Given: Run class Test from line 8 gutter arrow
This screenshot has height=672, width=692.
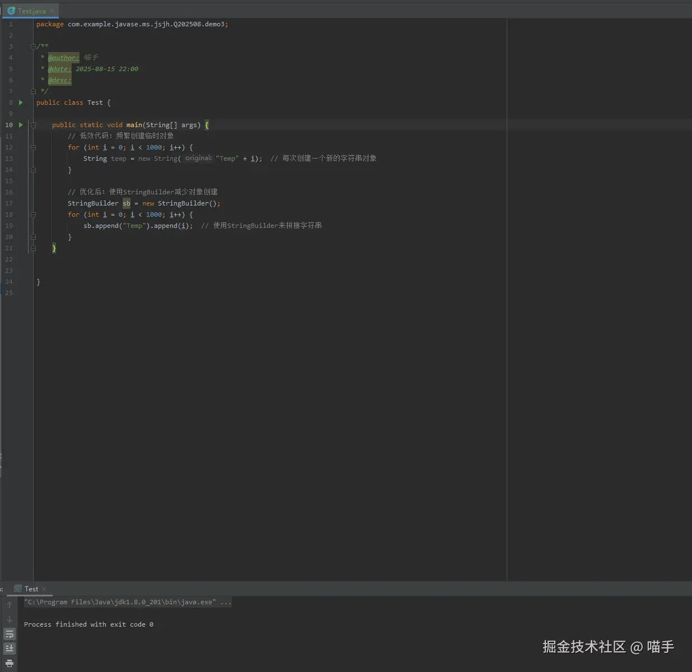Looking at the screenshot, I should (21, 102).
